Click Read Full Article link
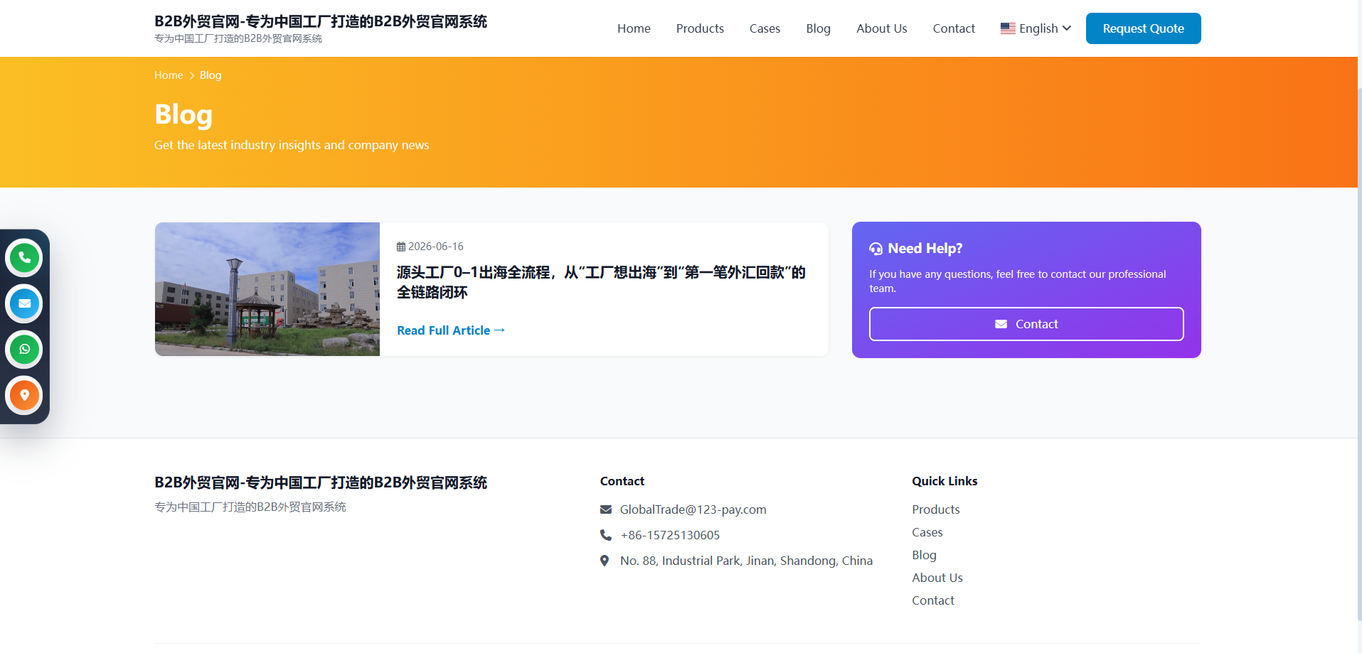The height and width of the screenshot is (653, 1362). pyautogui.click(x=451, y=330)
